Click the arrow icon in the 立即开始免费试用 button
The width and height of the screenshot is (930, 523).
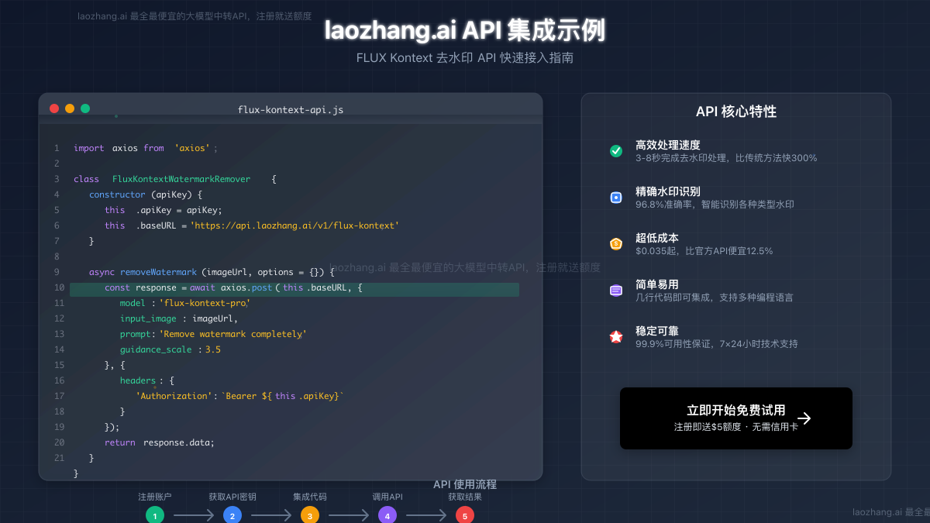coord(804,418)
